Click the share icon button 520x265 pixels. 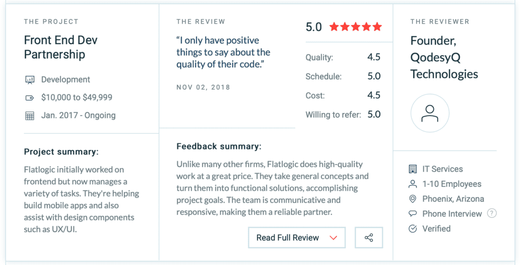click(369, 238)
